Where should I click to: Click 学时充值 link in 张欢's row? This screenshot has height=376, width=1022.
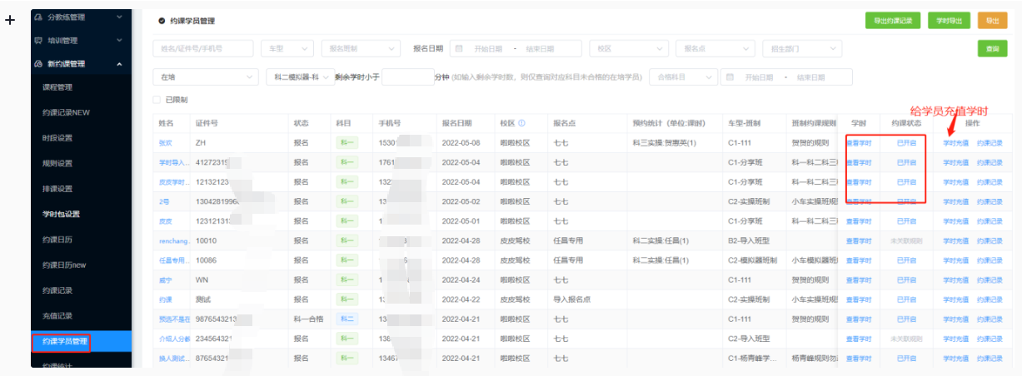click(x=955, y=142)
